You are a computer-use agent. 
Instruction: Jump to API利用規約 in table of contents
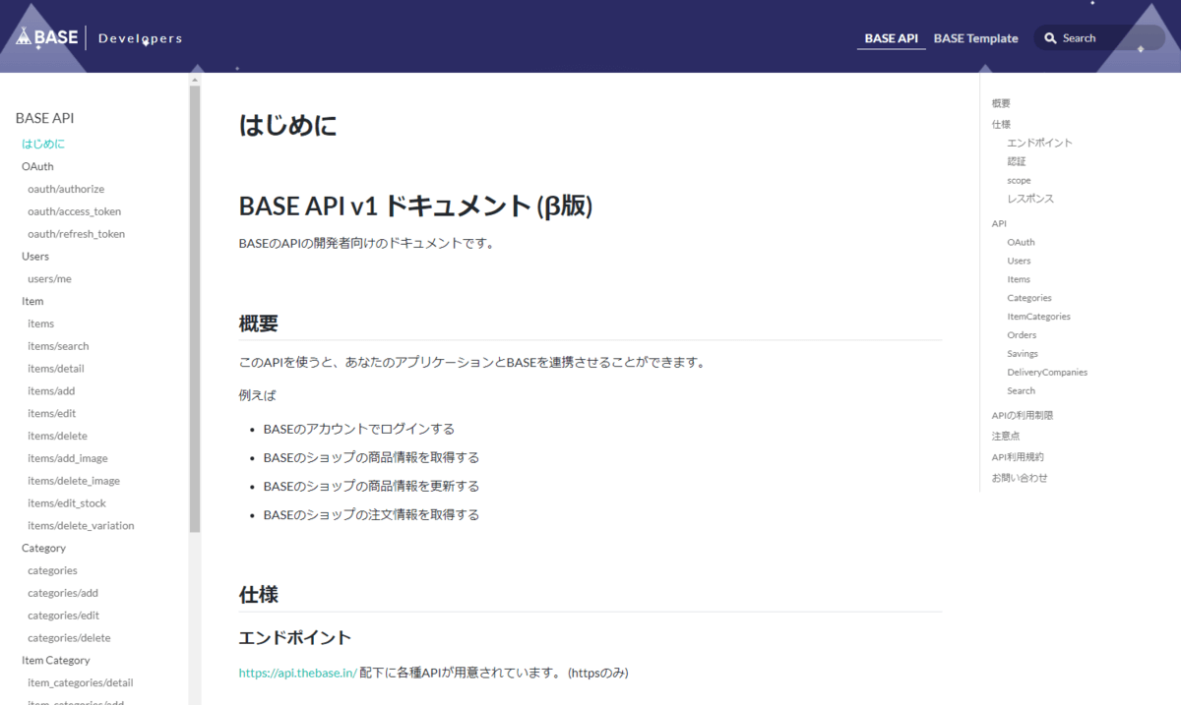1018,457
